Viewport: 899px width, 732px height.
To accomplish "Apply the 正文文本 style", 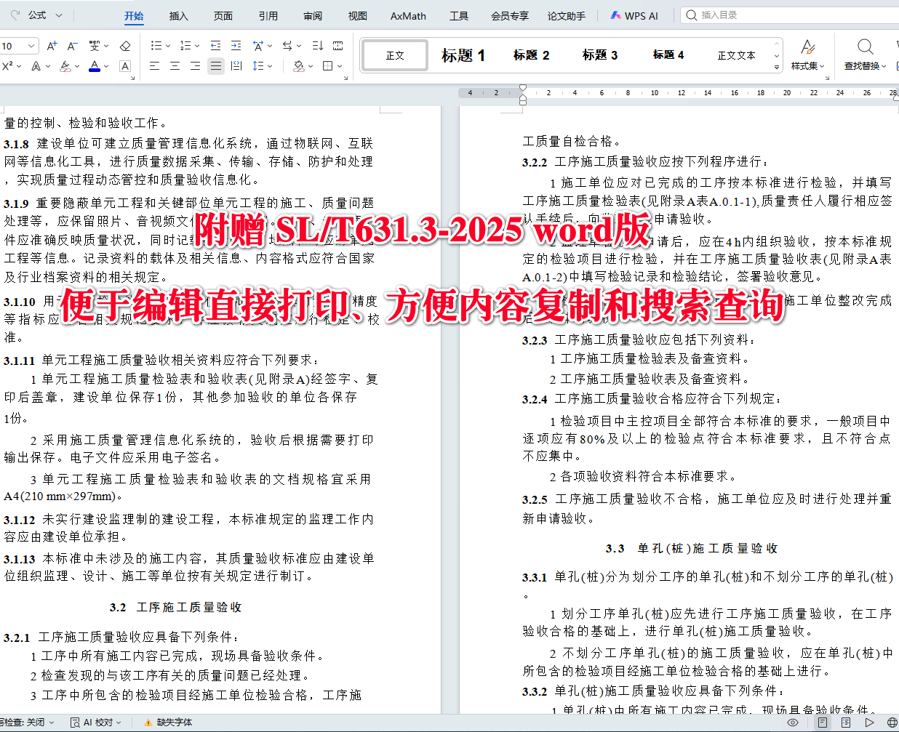I will [736, 55].
